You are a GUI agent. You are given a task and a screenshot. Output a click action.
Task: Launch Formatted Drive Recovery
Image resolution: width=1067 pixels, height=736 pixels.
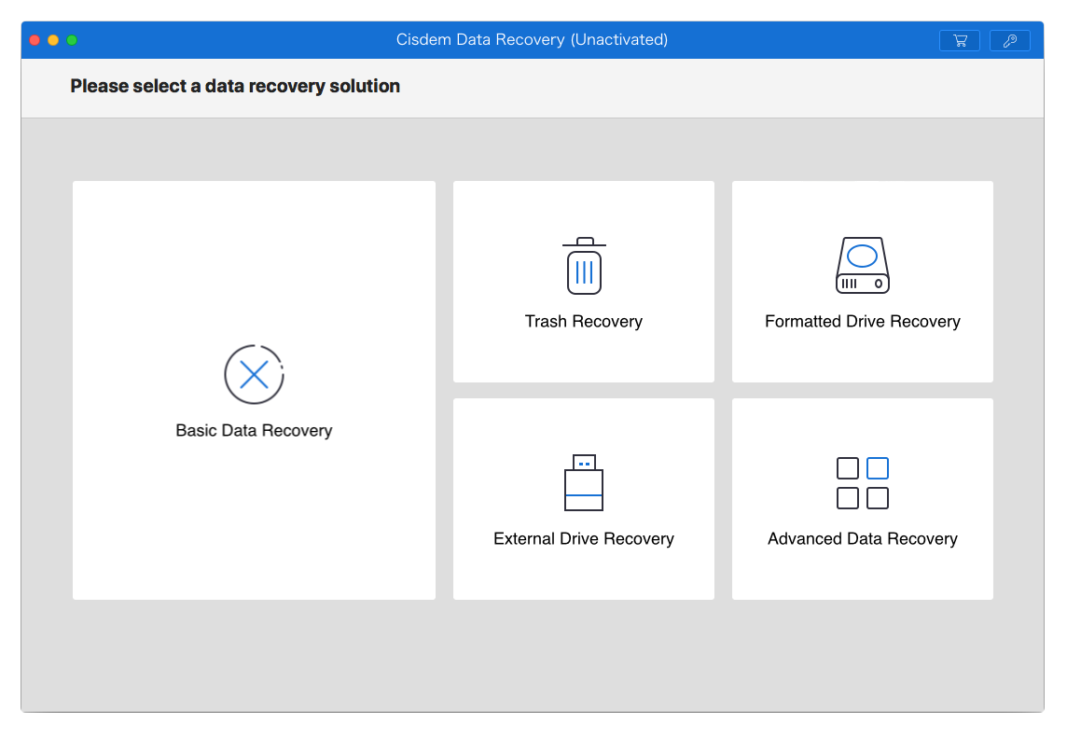[x=862, y=281]
